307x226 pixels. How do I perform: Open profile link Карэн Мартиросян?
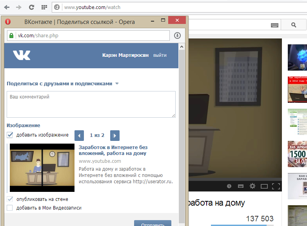(125, 55)
